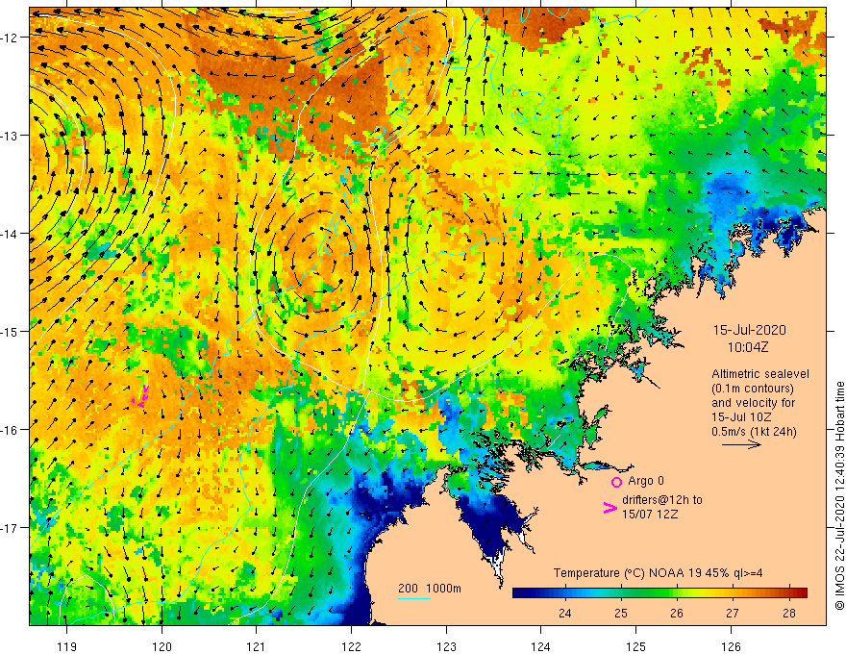Click the date text 15-Jul-2020
This screenshot has height=654, width=846.
(x=750, y=330)
